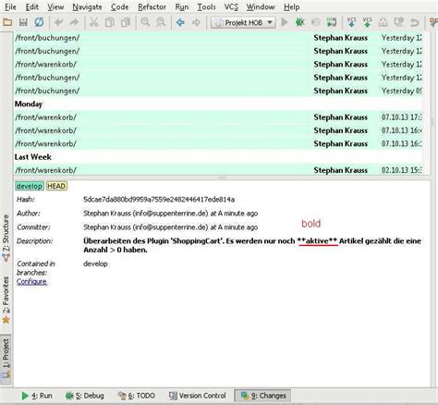Image resolution: width=438 pixels, height=405 pixels.
Task: Open the Structure side tool window tab
Action: click(6, 238)
